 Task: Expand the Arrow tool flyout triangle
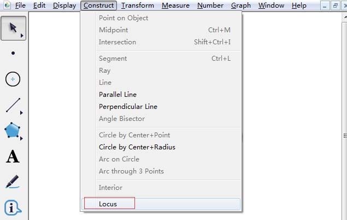click(x=22, y=36)
